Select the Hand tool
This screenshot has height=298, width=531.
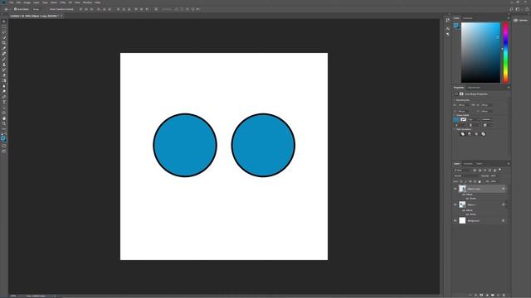[x=4, y=118]
